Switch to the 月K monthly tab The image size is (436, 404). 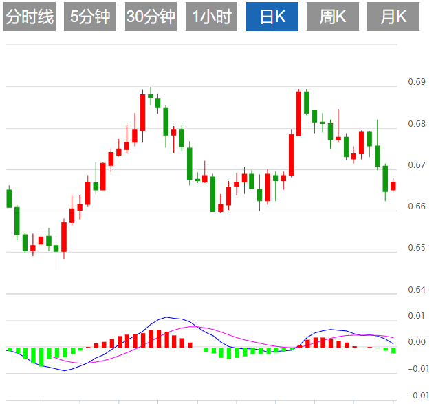[x=393, y=17]
